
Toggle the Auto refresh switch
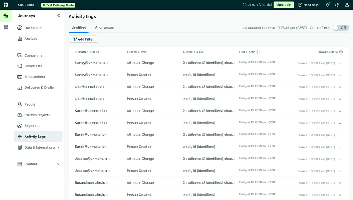[x=341, y=27]
